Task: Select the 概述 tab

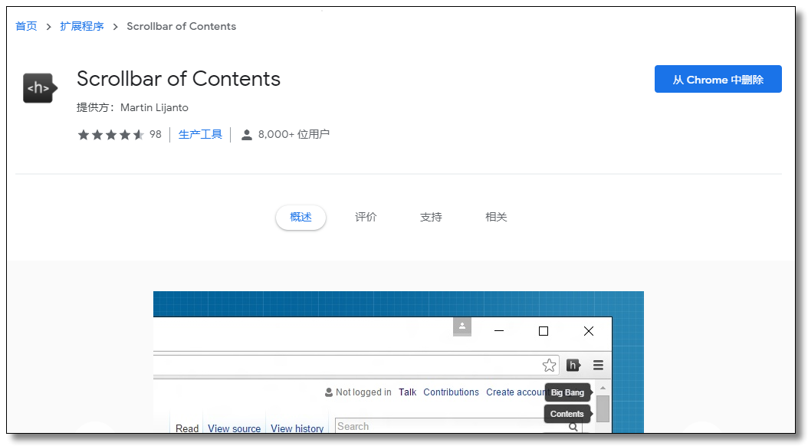Action: pos(301,218)
